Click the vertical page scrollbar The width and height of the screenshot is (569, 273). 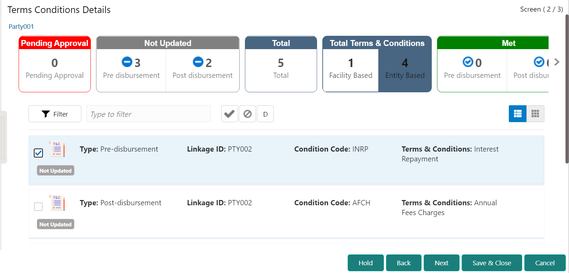pos(567,88)
